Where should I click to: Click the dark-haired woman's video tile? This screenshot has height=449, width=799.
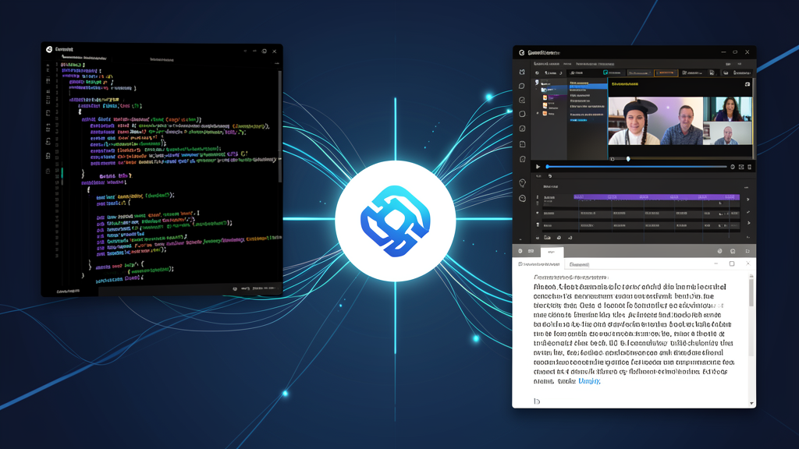coord(728,109)
